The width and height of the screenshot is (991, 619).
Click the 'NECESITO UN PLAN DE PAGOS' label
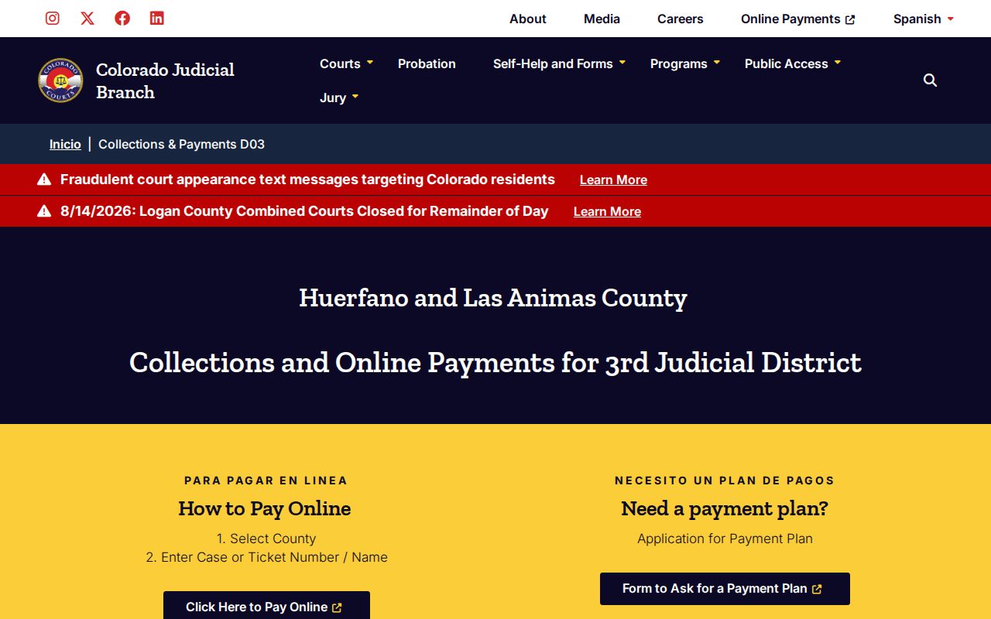click(725, 480)
